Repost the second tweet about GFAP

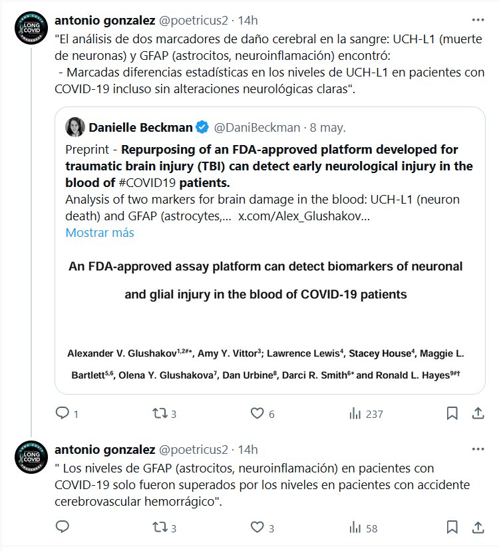[160, 528]
